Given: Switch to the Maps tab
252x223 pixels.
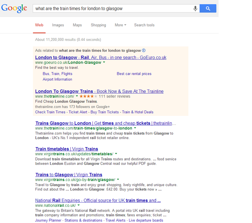Looking at the screenshot, I should (x=77, y=25).
